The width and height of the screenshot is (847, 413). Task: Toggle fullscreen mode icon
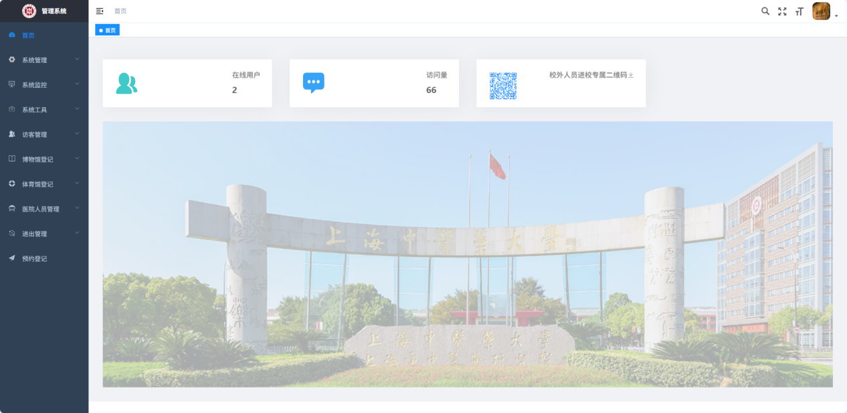pyautogui.click(x=782, y=11)
